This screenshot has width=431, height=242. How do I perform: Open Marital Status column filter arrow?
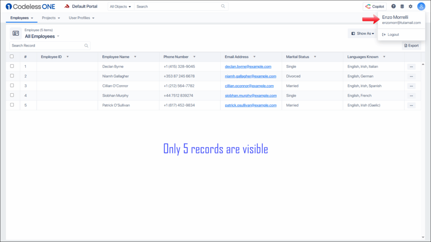tap(315, 57)
